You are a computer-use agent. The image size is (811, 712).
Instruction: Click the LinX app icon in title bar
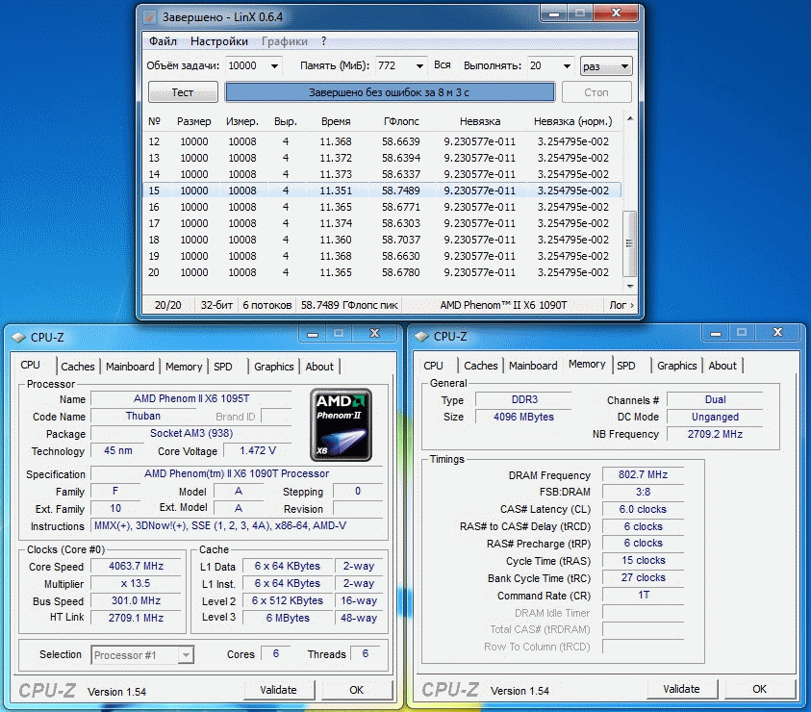pyautogui.click(x=151, y=16)
